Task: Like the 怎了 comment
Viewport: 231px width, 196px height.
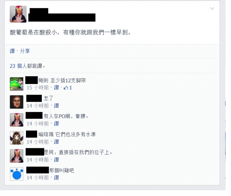Action: (56, 106)
